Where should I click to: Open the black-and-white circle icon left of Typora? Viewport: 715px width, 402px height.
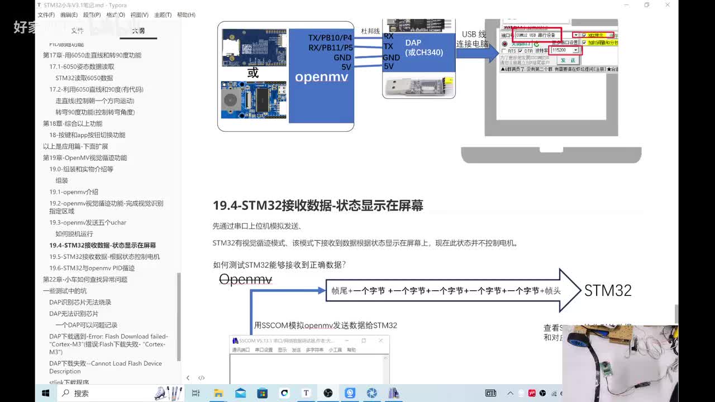coord(284,393)
